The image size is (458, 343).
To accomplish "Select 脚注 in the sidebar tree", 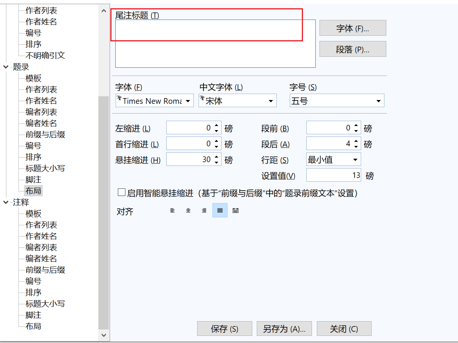I will click(33, 179).
